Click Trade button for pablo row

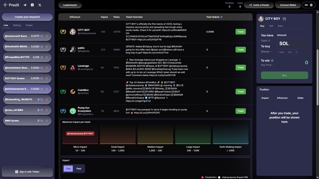point(241,50)
